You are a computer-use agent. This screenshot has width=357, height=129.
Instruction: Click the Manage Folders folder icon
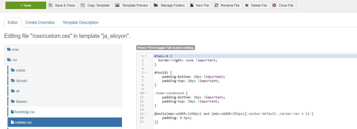(x=156, y=5)
